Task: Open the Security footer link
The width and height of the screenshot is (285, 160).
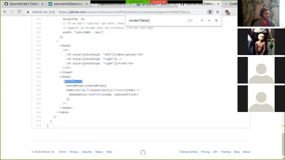Action: (87, 152)
